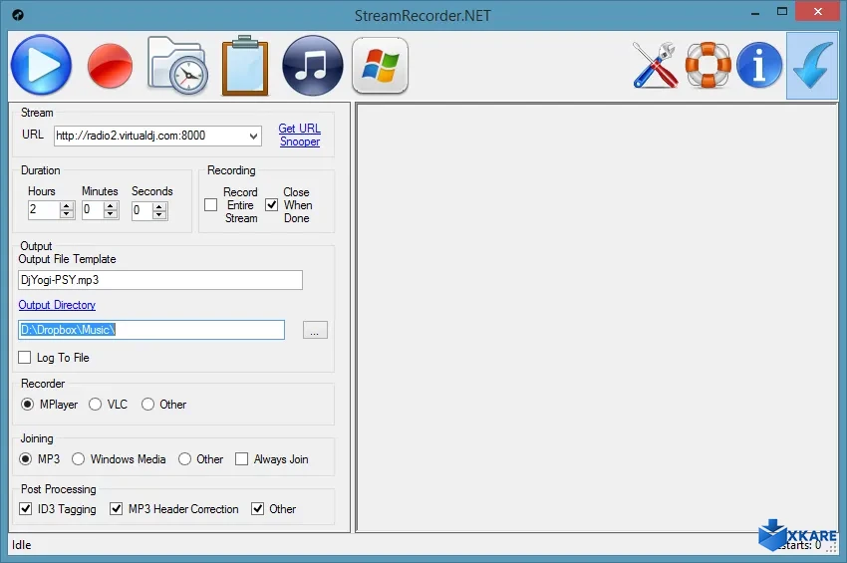The image size is (847, 563).
Task: Click the large log output panel
Action: 597,318
